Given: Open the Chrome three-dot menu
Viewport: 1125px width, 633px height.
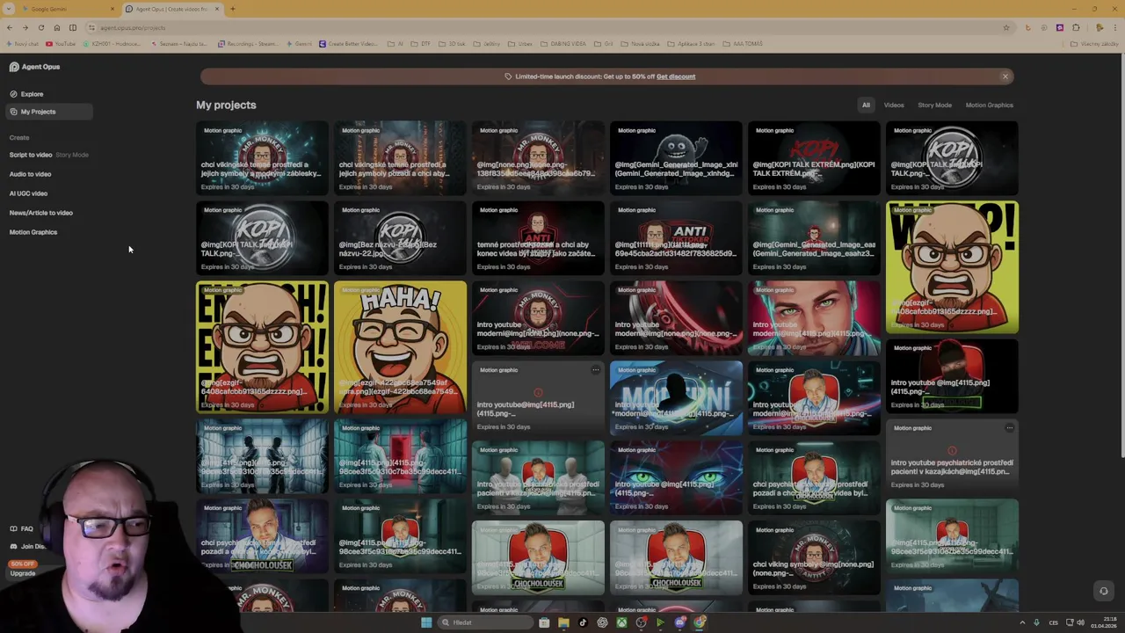Looking at the screenshot, I should coord(1114,27).
